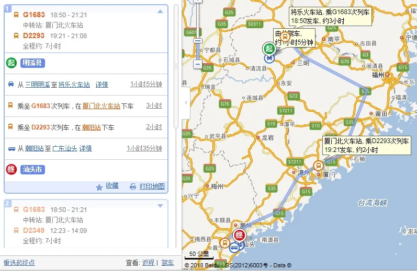Image resolution: width=417 pixels, height=271 pixels.
Task: Click the 南平 city label on map
Action: coord(333,39)
